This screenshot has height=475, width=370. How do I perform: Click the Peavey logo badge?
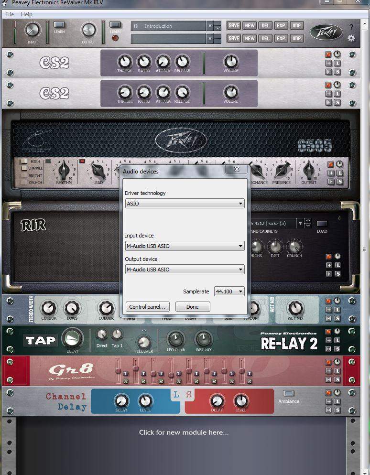(326, 32)
